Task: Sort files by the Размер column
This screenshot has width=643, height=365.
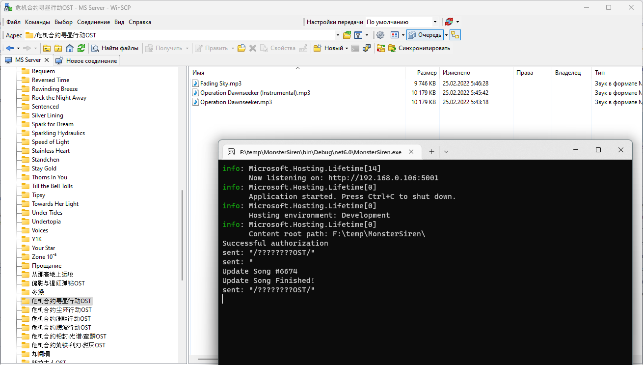Action: point(427,72)
